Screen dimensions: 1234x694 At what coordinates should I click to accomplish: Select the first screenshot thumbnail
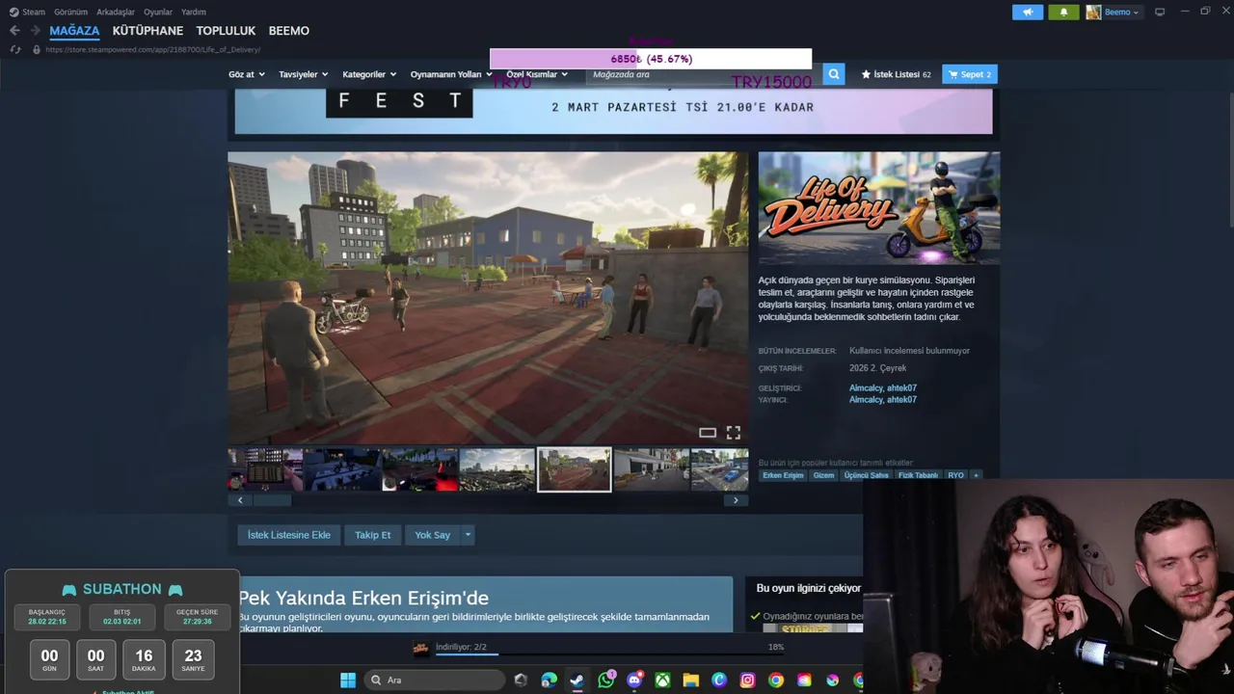pos(265,469)
